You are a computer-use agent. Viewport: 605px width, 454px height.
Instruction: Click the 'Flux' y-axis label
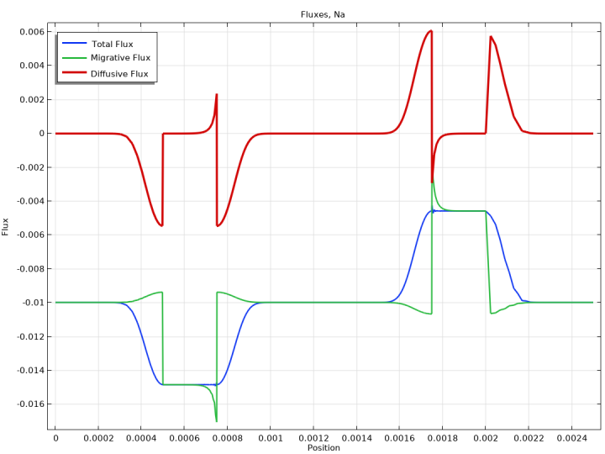click(6, 225)
